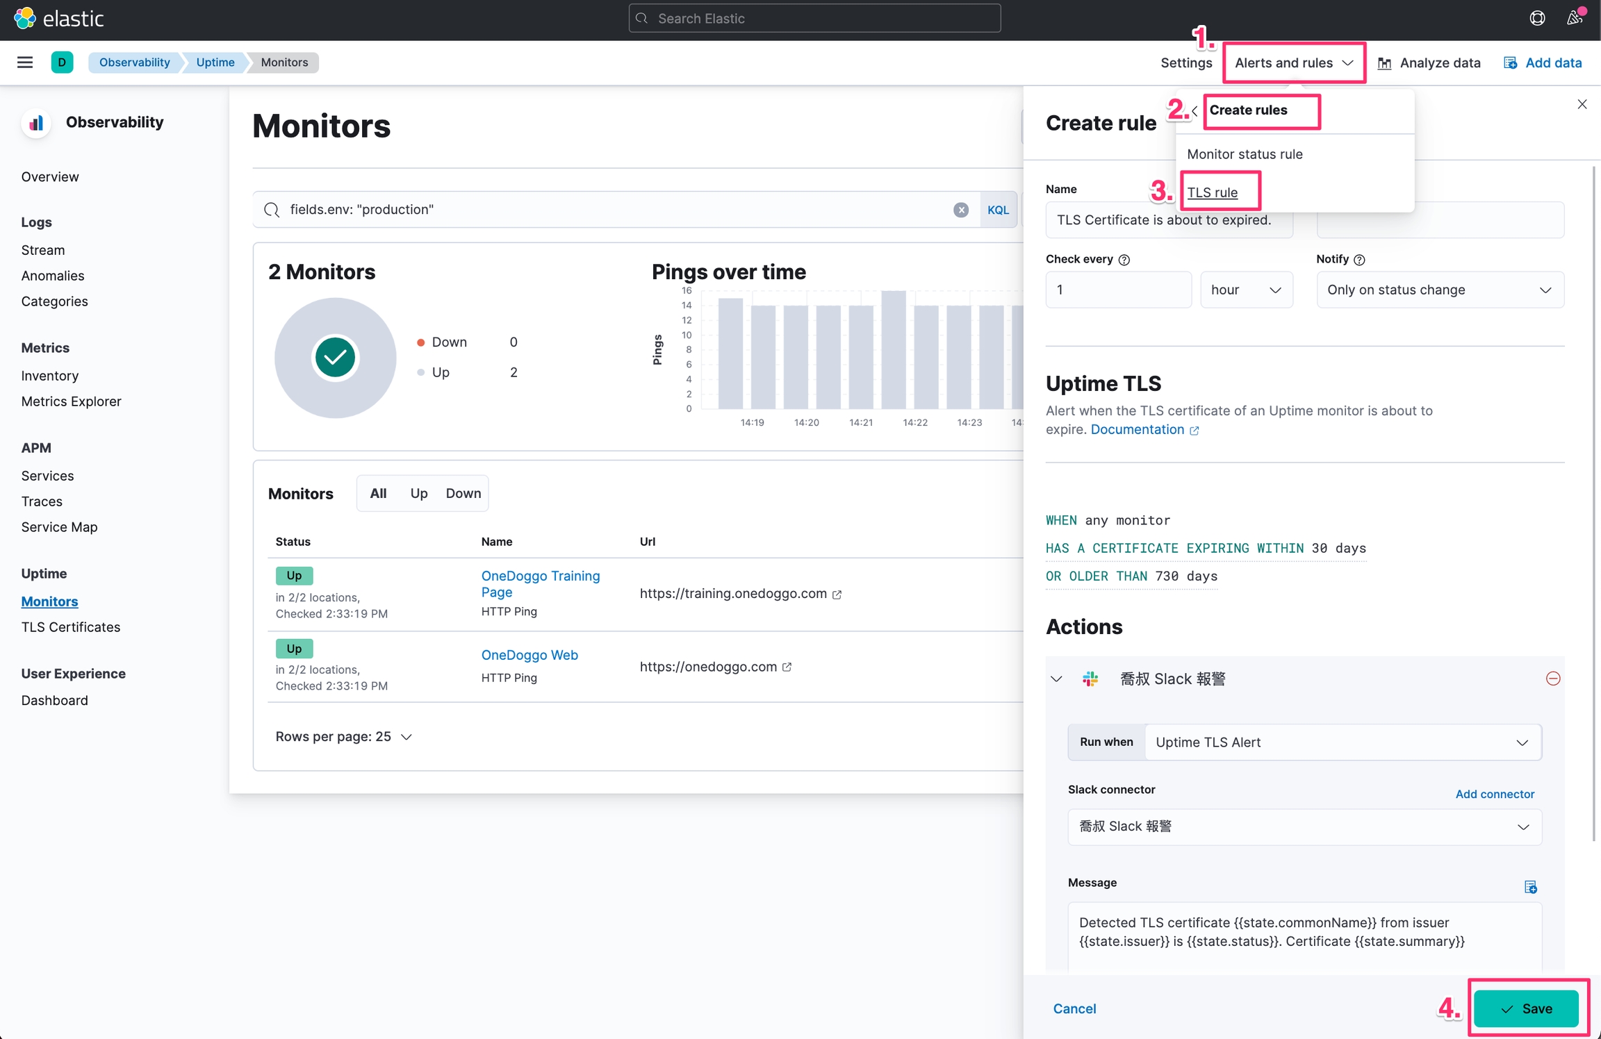The height and width of the screenshot is (1039, 1601).
Task: Filter monitors by Up
Action: coord(418,493)
